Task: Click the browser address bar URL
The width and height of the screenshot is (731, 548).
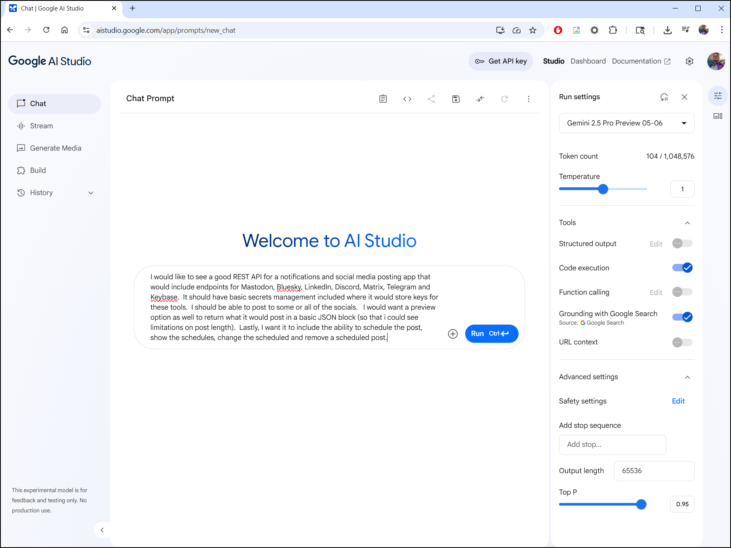Action: [x=165, y=30]
